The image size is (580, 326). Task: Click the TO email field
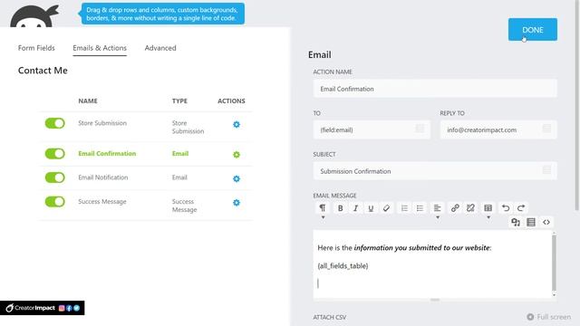click(x=372, y=129)
